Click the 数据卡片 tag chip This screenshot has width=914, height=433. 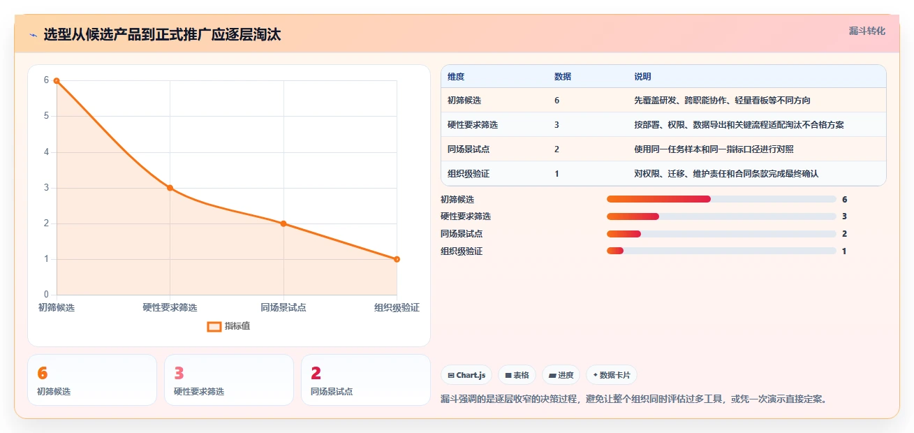tap(612, 375)
